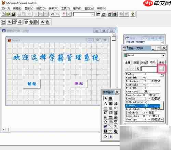The height and width of the screenshot is (150, 171).
Task: Choose the Select Objects arrow tool
Action: click(105, 98)
